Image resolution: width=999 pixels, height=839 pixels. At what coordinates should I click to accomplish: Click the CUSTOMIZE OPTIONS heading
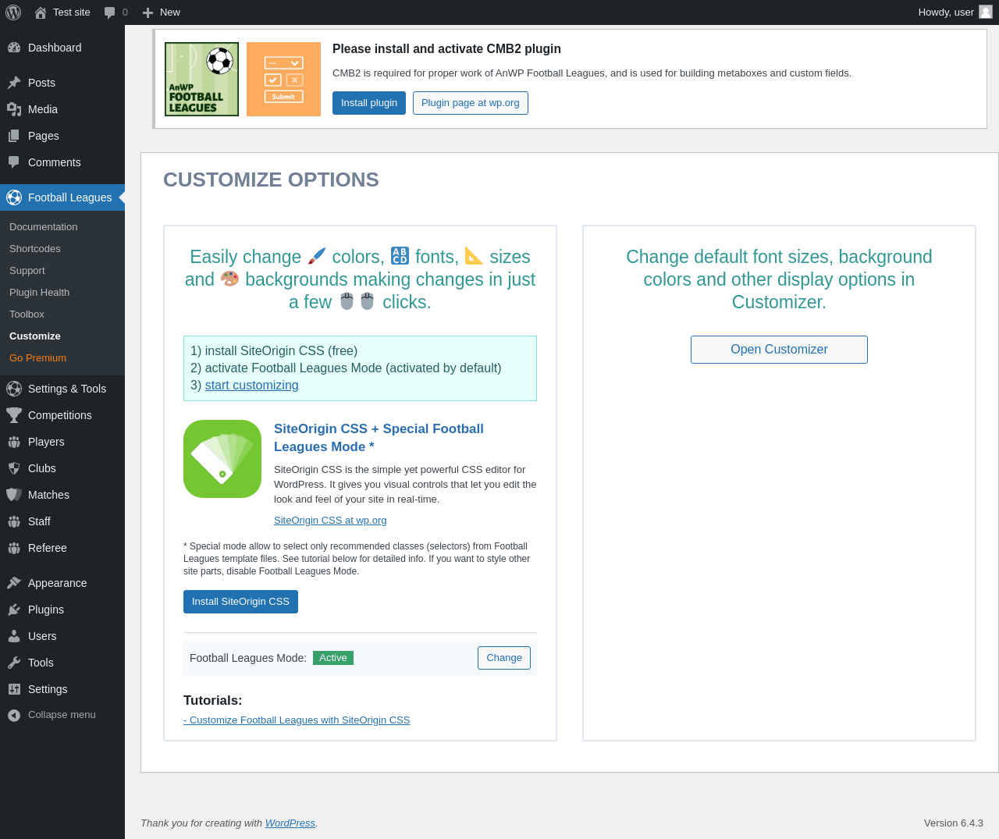271,180
